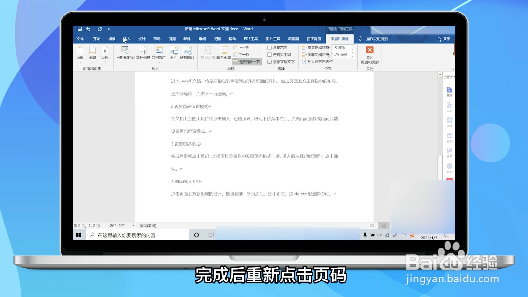This screenshot has height=297, width=528.
Task: Expand the 文档信息 dropdown arrow
Action: pyautogui.click(x=143, y=62)
